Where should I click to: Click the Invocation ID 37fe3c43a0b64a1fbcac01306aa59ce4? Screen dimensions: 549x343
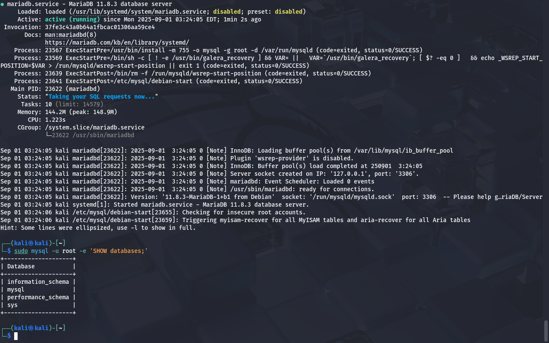[x=100, y=27]
